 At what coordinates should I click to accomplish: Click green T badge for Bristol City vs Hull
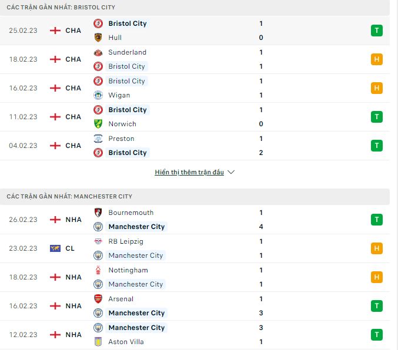pos(377,31)
